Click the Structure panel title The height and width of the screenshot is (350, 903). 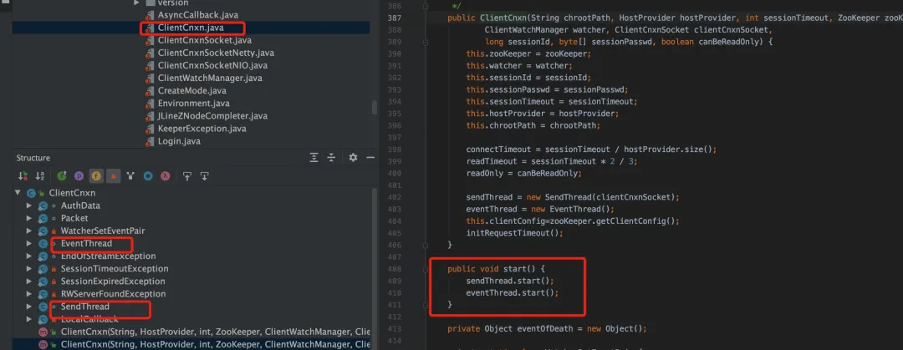coord(33,158)
